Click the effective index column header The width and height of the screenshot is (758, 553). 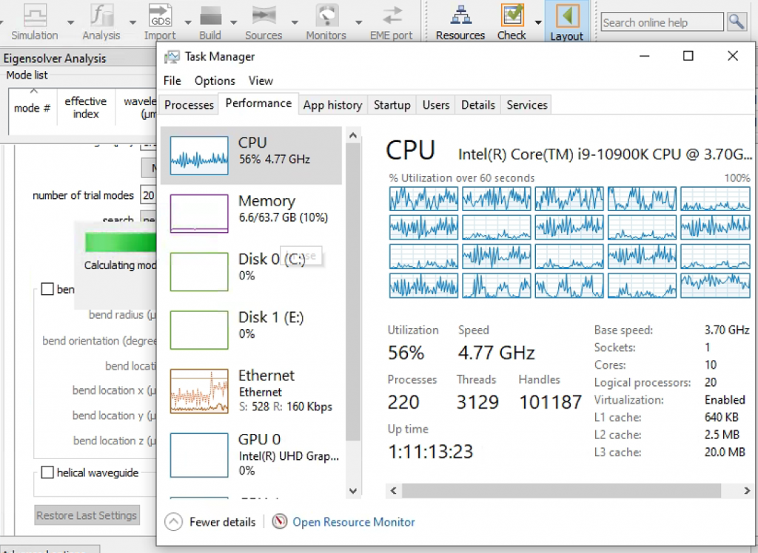tap(86, 108)
